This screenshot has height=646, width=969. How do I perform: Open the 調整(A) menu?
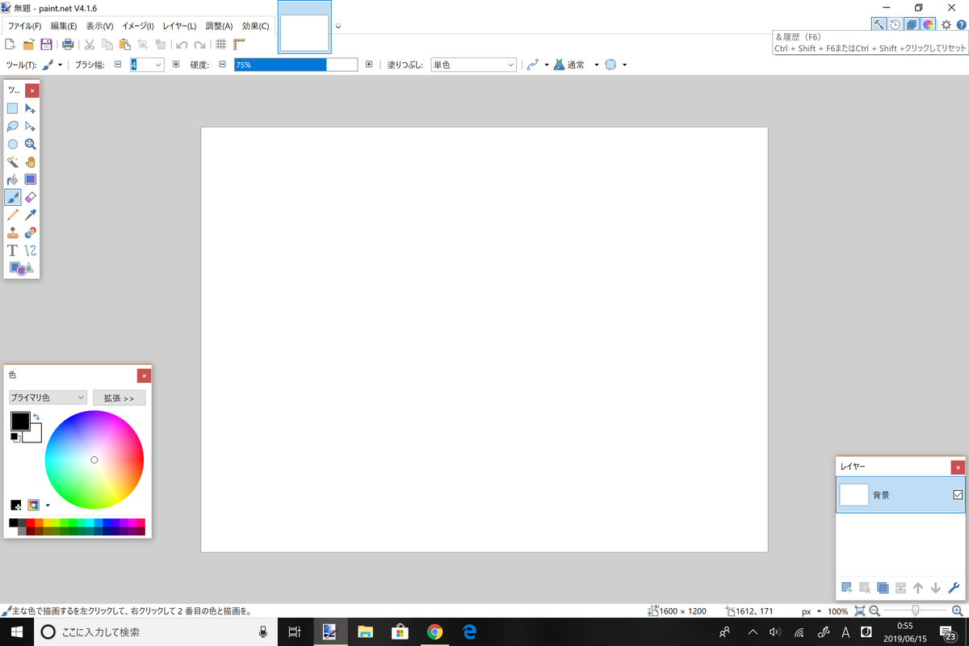(220, 26)
